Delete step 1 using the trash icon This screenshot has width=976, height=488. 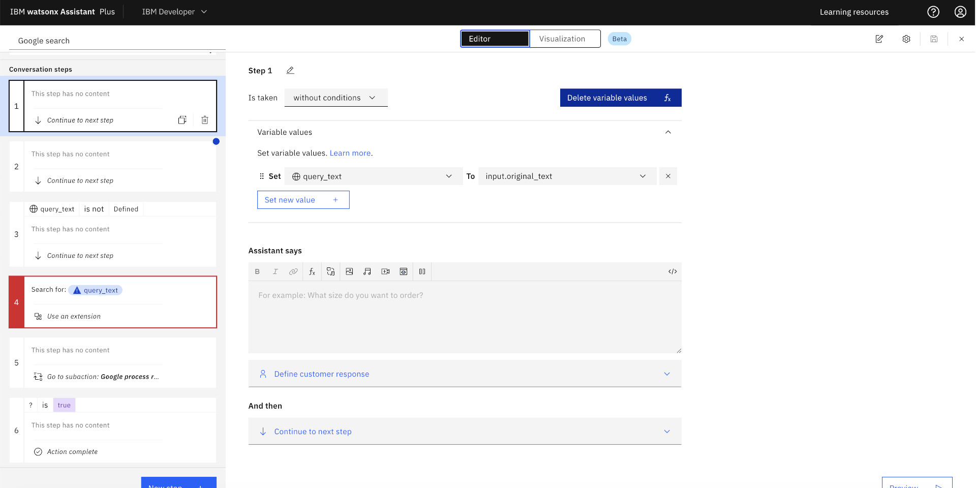(205, 120)
